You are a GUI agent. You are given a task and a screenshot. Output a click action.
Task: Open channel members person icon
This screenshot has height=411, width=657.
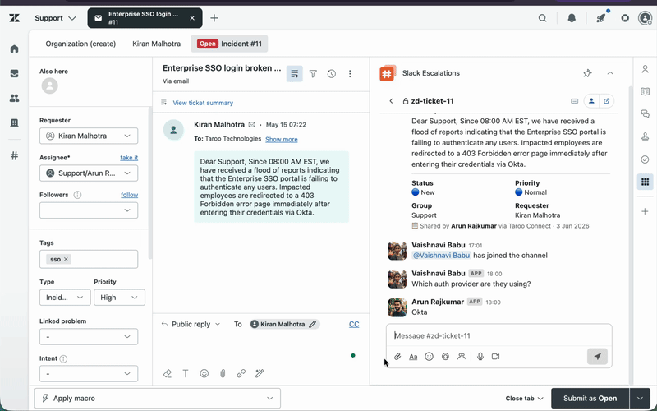tap(591, 101)
